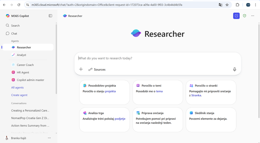Screen dimensions: 260x143
Task: Start a new chat with compose icon
Action: pos(236,16)
